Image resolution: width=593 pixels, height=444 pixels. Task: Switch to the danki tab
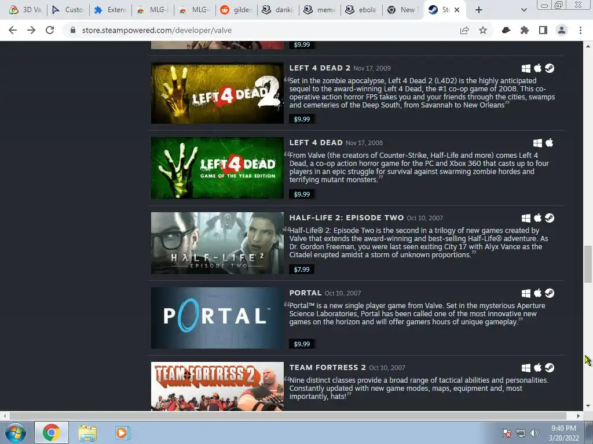(x=278, y=10)
